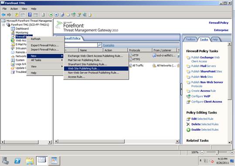Open the Action menu

click(x=14, y=9)
